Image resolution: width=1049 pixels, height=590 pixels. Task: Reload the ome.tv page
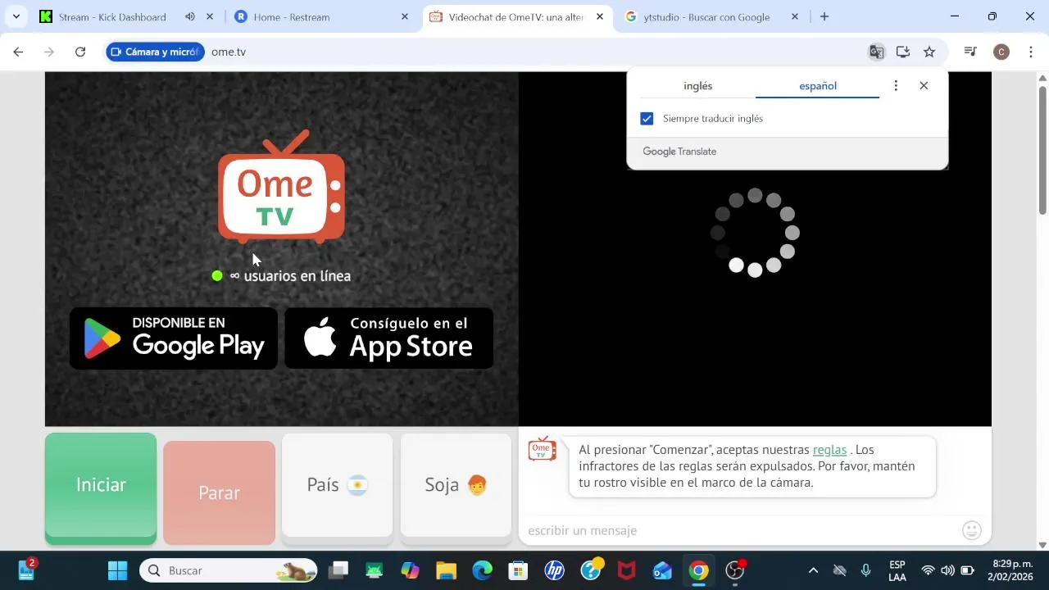80,52
